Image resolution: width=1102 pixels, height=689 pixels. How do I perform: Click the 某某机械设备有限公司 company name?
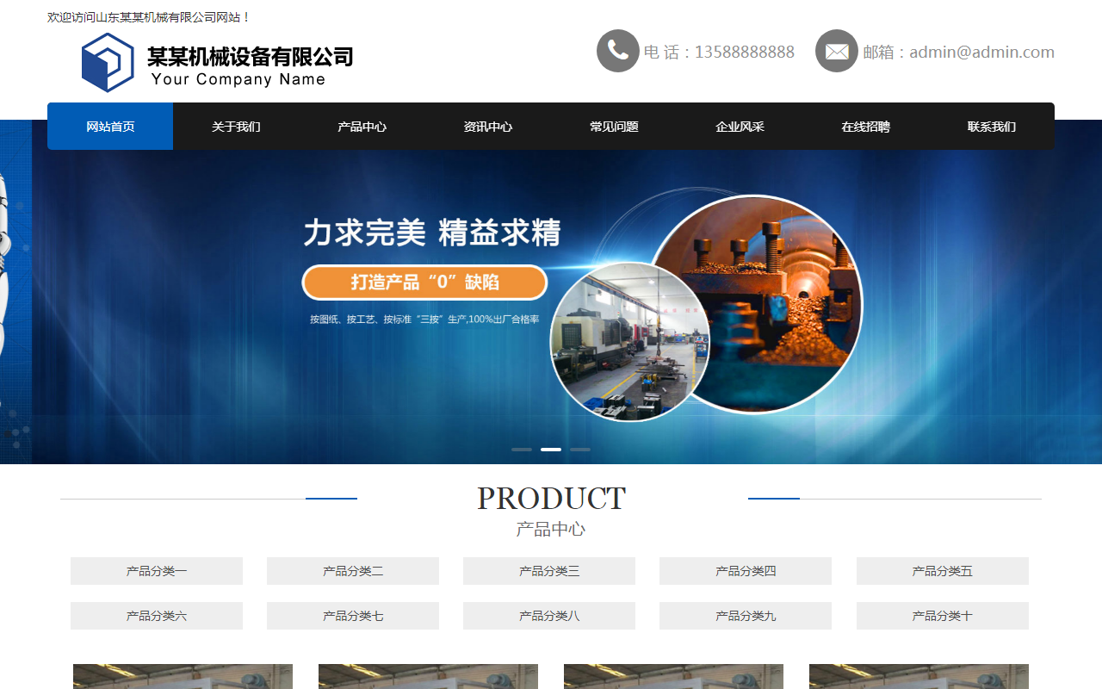(x=251, y=57)
